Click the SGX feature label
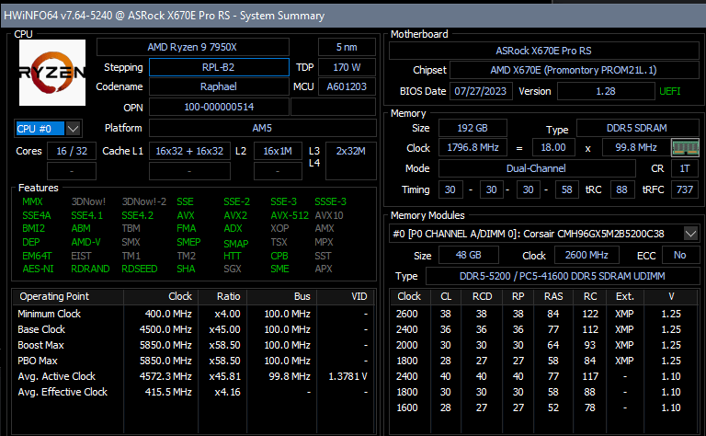This screenshot has height=436, width=706. tap(233, 269)
